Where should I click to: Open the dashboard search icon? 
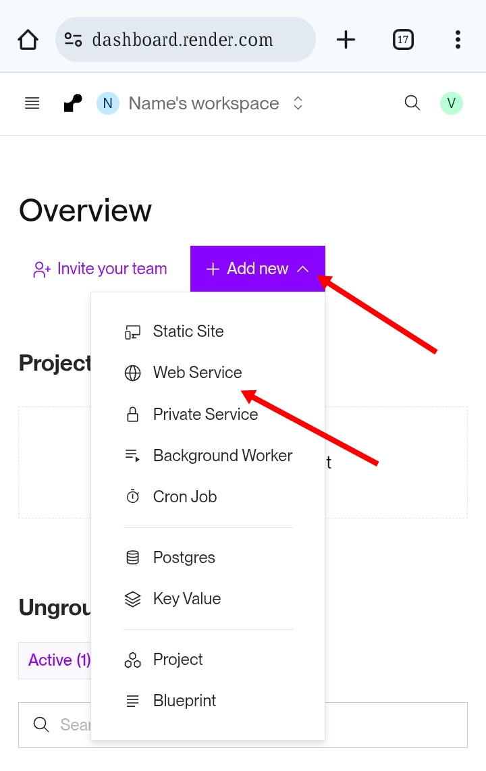(412, 103)
